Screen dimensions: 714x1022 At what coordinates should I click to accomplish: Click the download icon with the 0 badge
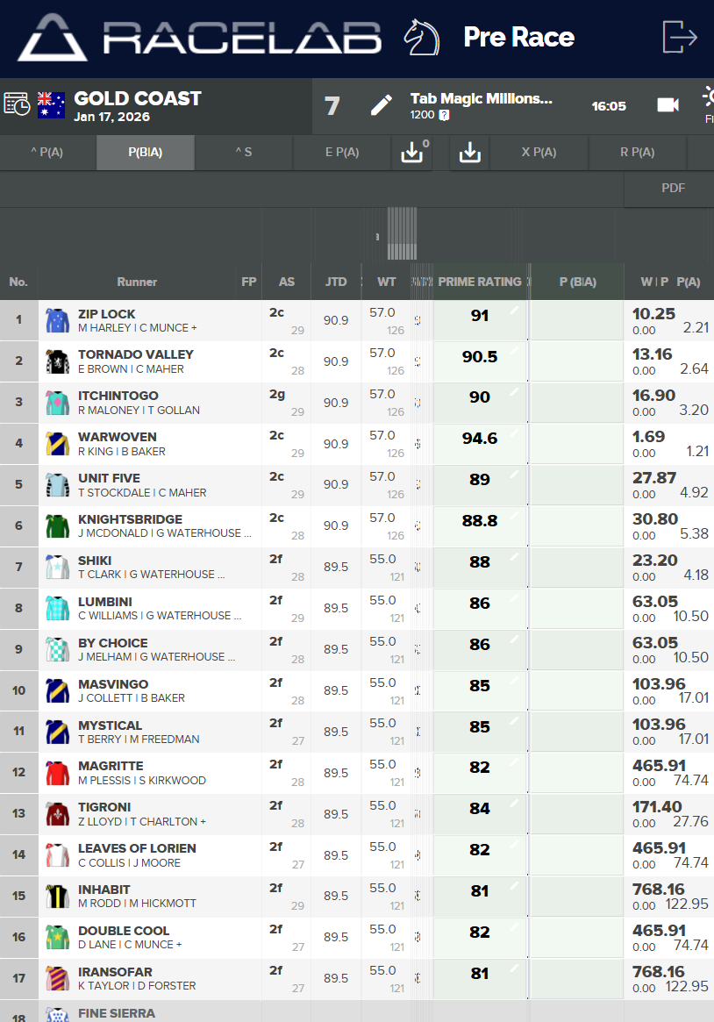click(x=413, y=153)
